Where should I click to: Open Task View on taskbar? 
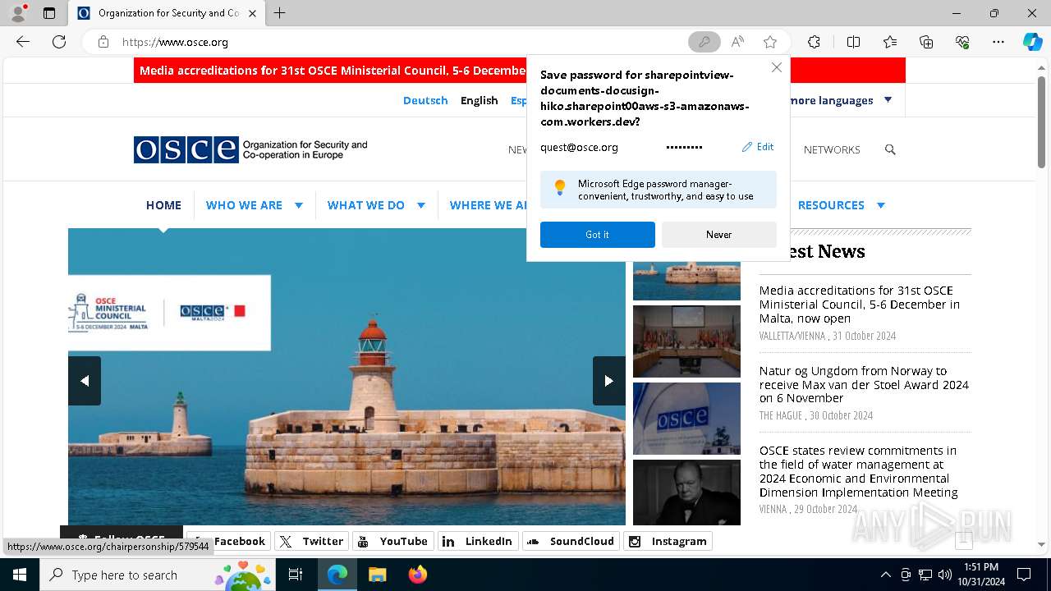pos(296,575)
